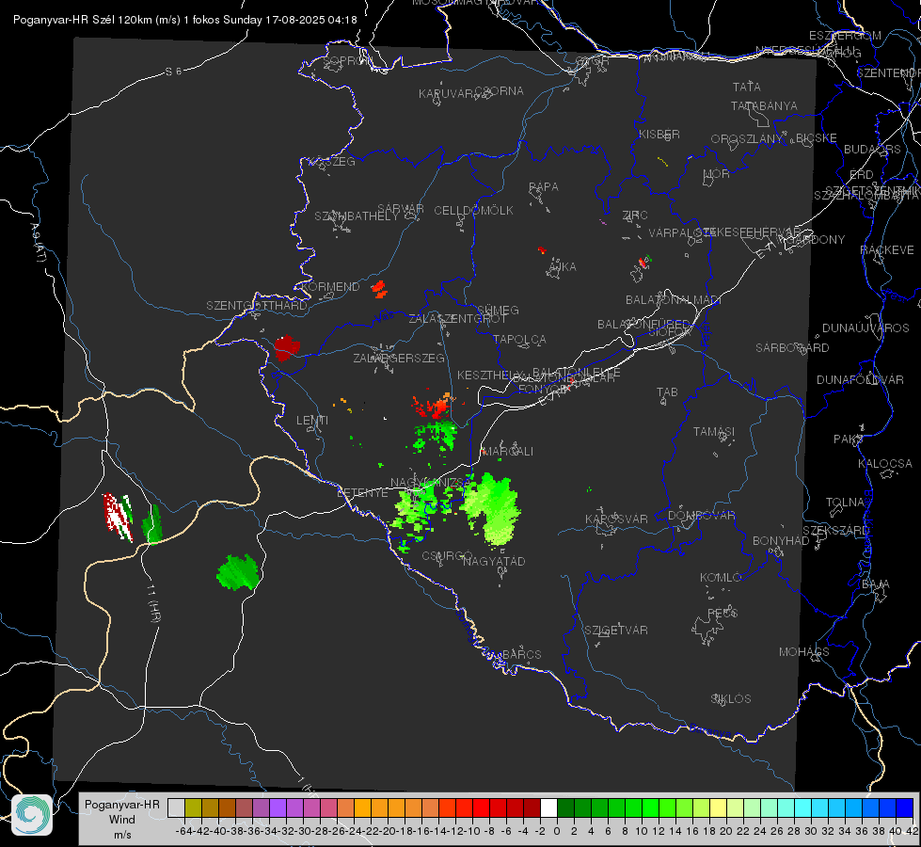Screen dimensions: 921x847
Task: Click the KOMLÓ city label
Action: click(x=721, y=577)
